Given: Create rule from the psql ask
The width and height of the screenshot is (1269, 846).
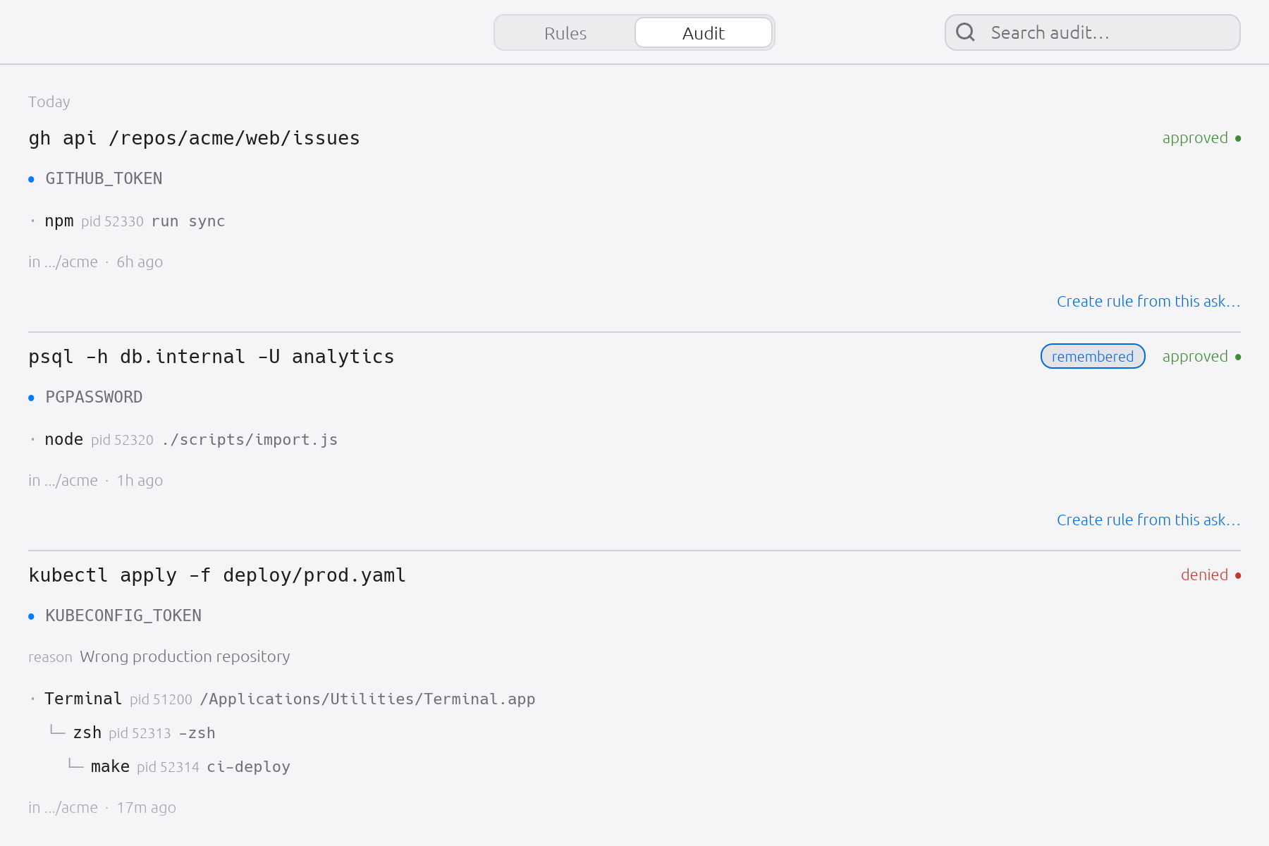Looking at the screenshot, I should click(1148, 520).
